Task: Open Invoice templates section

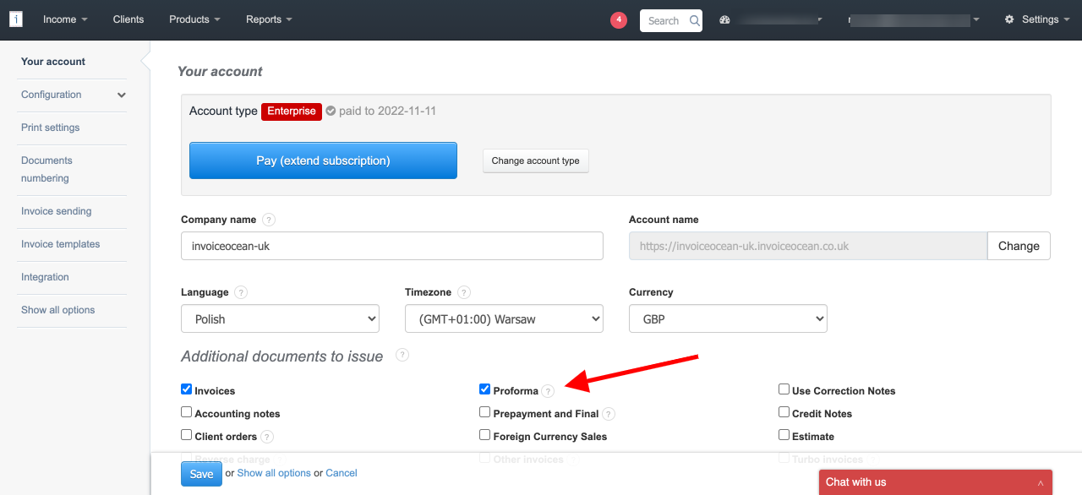Action: 61,244
